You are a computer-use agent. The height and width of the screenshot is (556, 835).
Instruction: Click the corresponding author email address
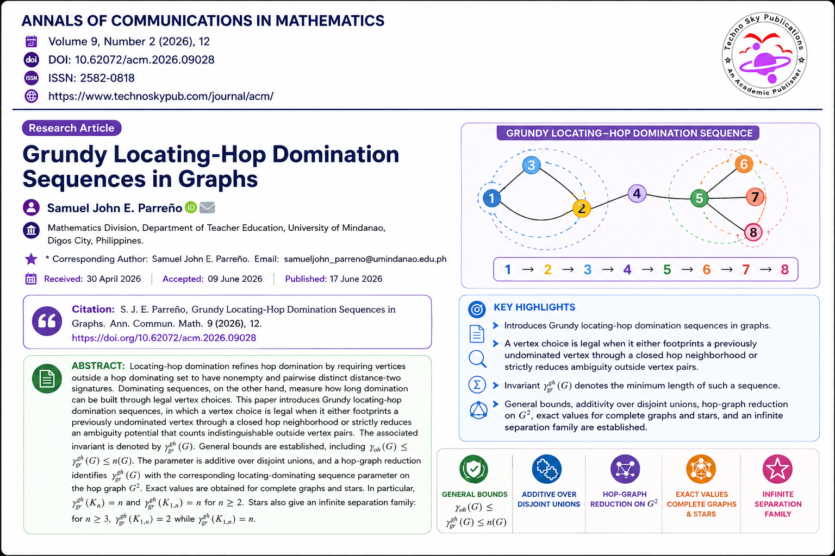365,259
